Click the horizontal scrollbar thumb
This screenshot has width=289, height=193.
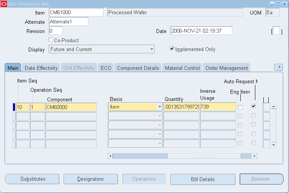204,156
